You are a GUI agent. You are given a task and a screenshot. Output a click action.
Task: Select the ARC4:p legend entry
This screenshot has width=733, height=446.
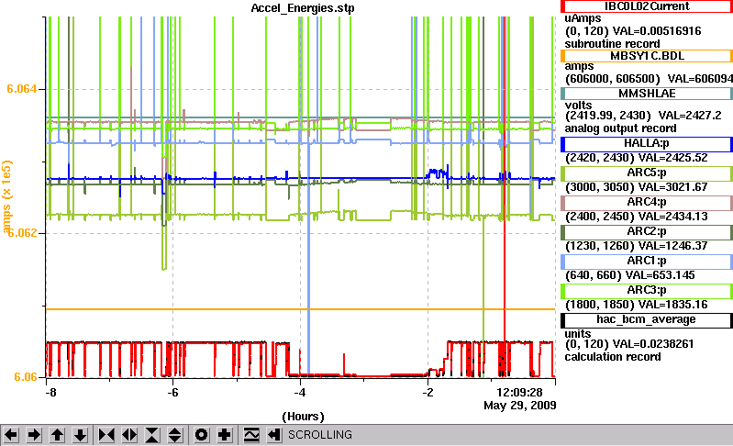[x=647, y=203]
